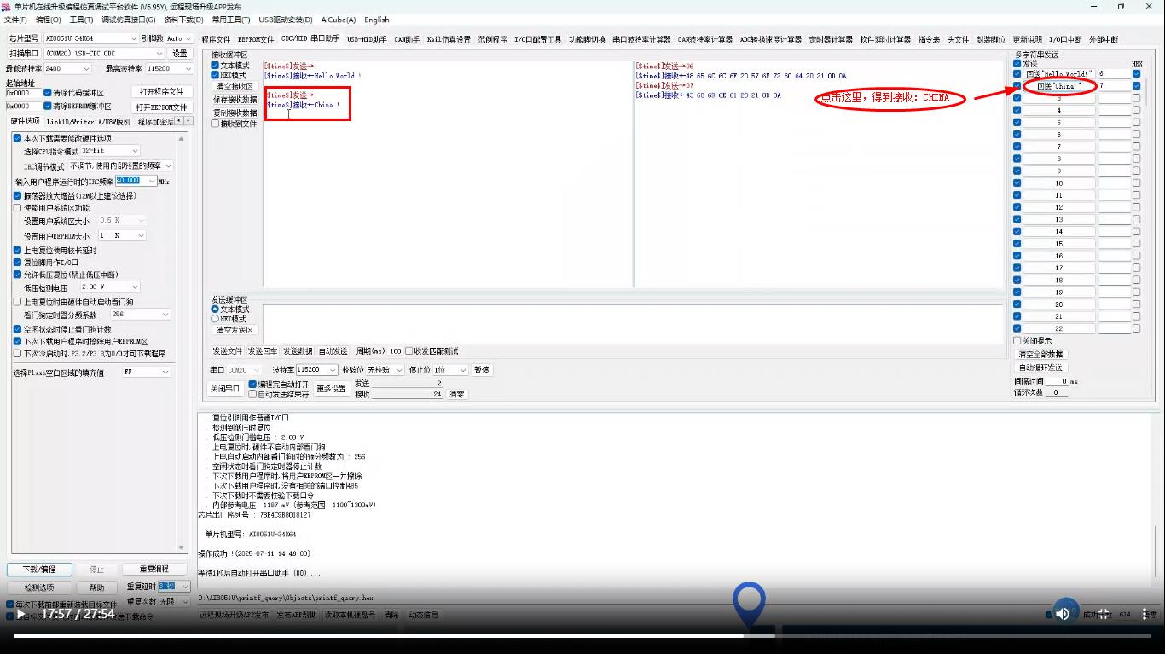The height and width of the screenshot is (654, 1165).
Task: Open the 资料下载(D) menu
Action: tap(183, 20)
